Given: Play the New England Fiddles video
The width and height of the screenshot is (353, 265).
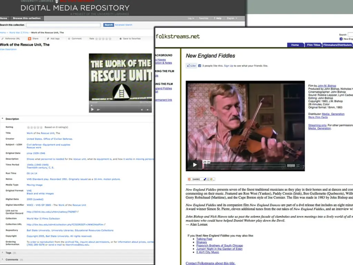Looking at the screenshot, I should [x=195, y=165].
